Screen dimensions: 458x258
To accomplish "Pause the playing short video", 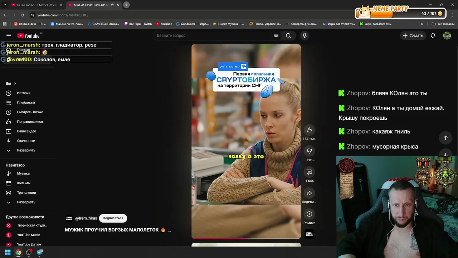I will (x=246, y=141).
